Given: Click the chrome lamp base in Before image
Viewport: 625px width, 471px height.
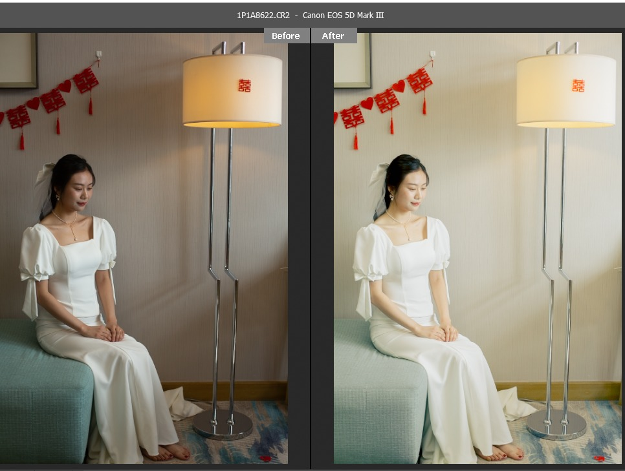Looking at the screenshot, I should [x=222, y=424].
